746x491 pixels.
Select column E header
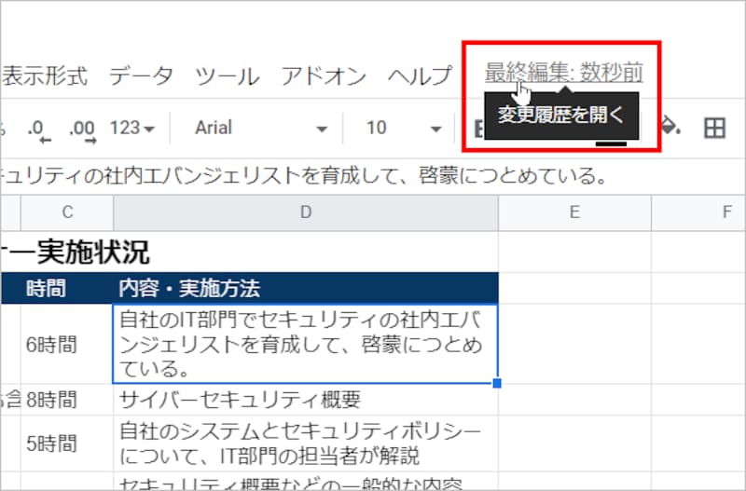point(574,212)
